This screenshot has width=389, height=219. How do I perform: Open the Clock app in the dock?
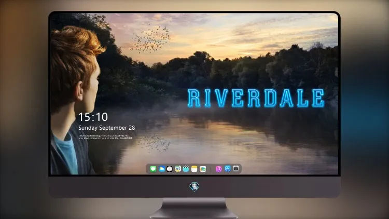click(x=170, y=169)
